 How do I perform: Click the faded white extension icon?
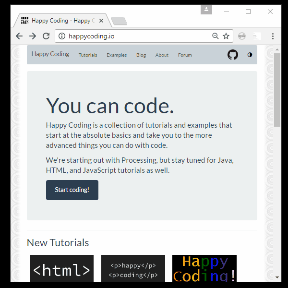(257, 36)
